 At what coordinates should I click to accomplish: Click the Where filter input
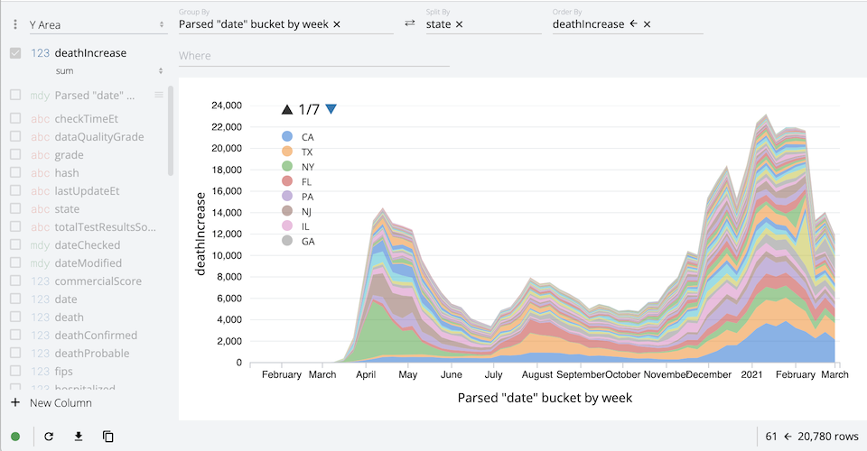313,56
